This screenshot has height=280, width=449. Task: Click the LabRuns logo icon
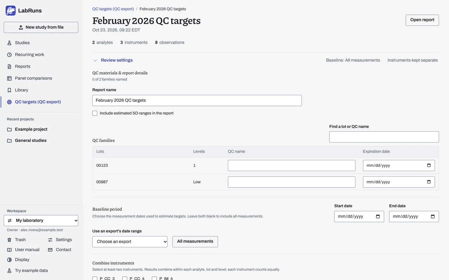11,11
